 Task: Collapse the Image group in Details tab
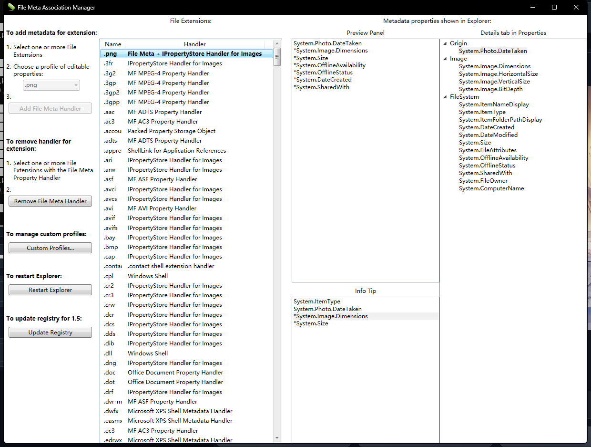pyautogui.click(x=445, y=59)
